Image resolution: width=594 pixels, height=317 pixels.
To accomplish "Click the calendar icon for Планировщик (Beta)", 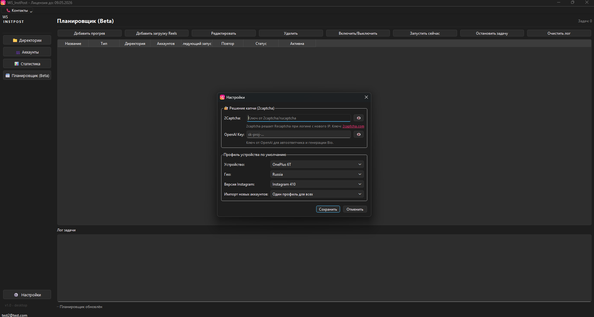I will point(8,75).
